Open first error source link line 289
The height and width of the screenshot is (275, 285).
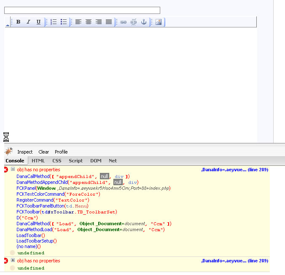pos(235,170)
